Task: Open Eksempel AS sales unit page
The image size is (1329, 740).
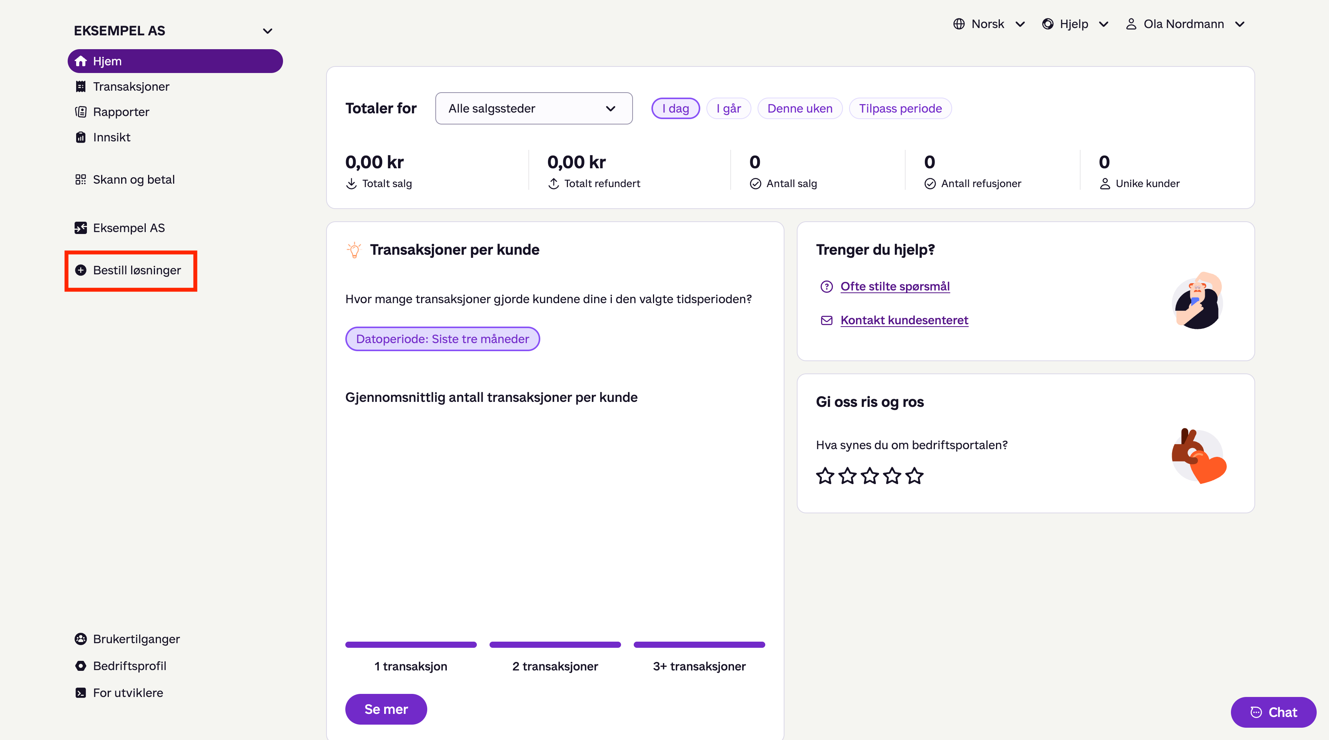Action: point(175,228)
